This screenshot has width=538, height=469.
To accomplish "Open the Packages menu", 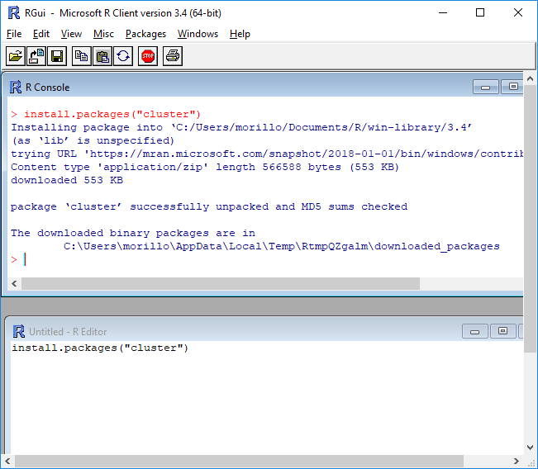I will point(145,34).
